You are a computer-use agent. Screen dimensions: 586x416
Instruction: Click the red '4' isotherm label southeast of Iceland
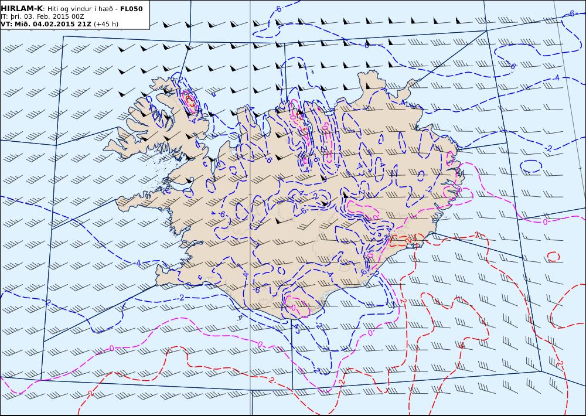462,346
